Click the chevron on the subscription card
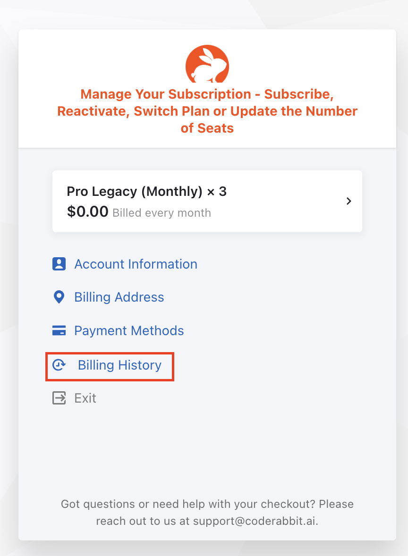This screenshot has width=408, height=556. click(348, 201)
